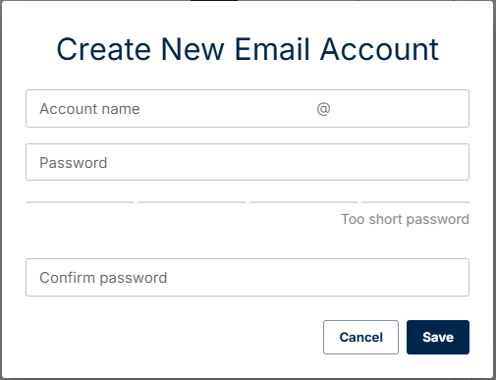Click the third password strength bar segment
496x380 pixels.
[x=303, y=202]
